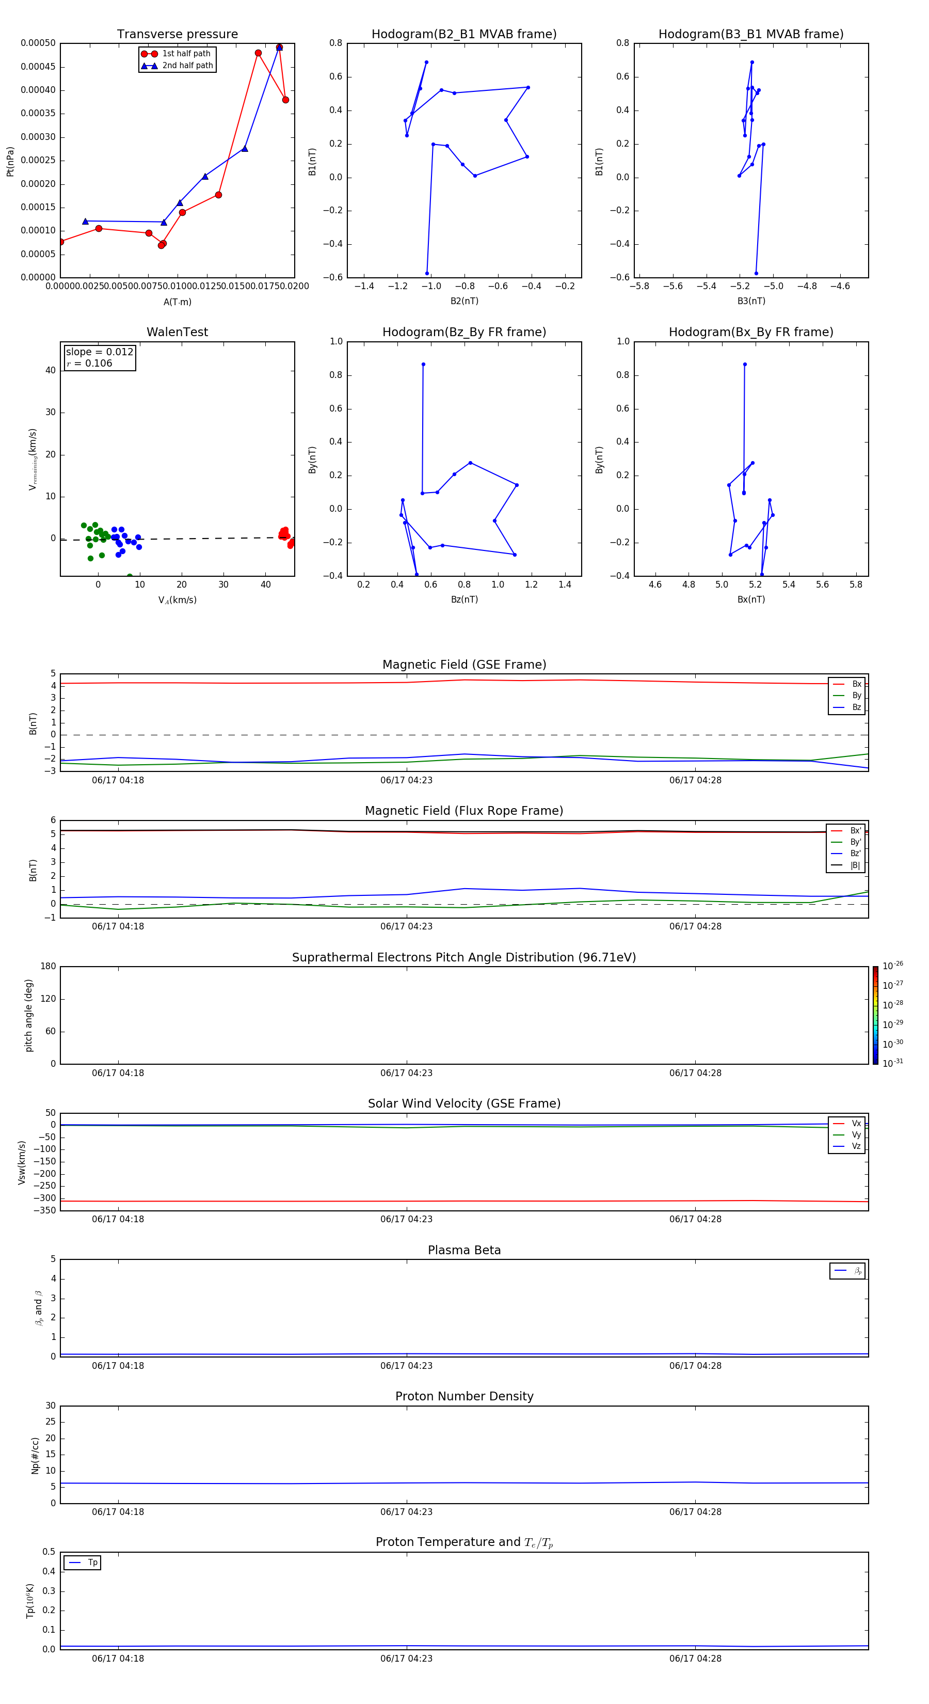This screenshot has width=929, height=1704.
Task: Click the 'B2(nT)' x-axis label
Action: 464,301
